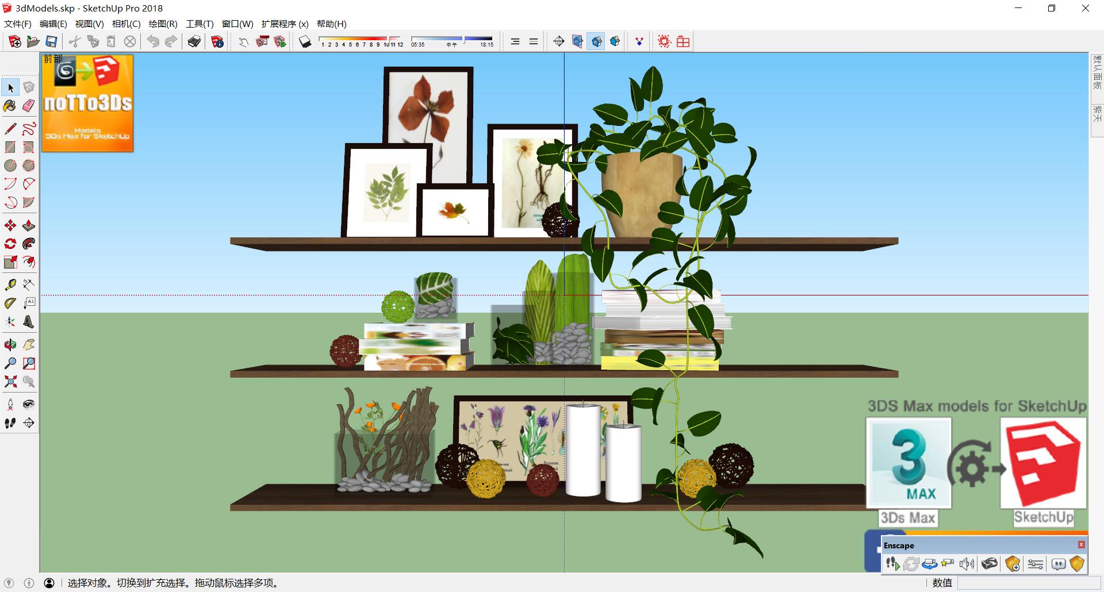
Task: Click the noTTo3Ds plugin thumbnail
Action: pos(87,103)
